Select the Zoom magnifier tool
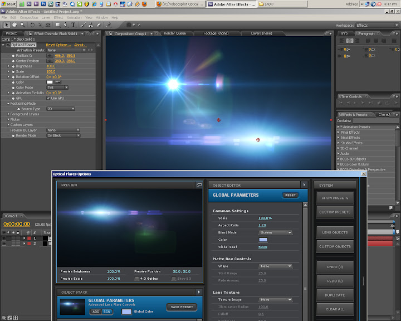The image size is (401, 321). click(22, 25)
